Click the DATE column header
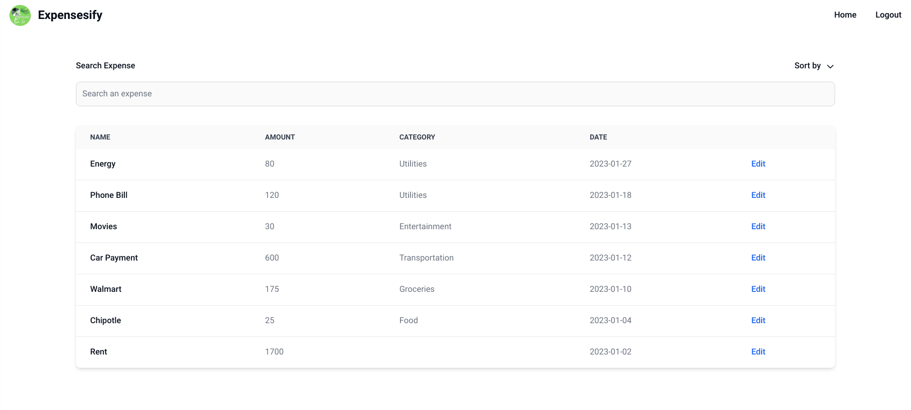This screenshot has width=911, height=410. pyautogui.click(x=598, y=137)
